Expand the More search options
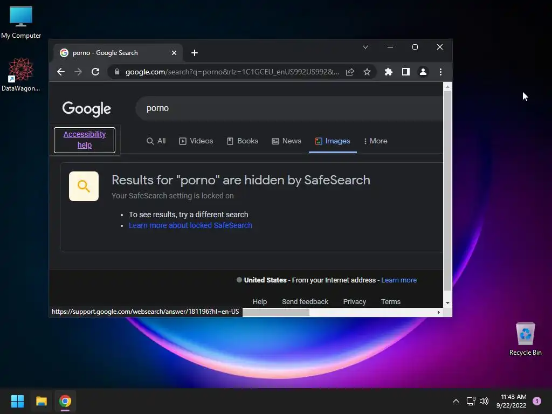The width and height of the screenshot is (552, 414). pyautogui.click(x=376, y=141)
